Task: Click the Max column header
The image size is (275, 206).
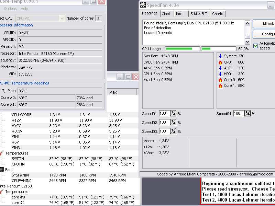Action: (x=122, y=92)
